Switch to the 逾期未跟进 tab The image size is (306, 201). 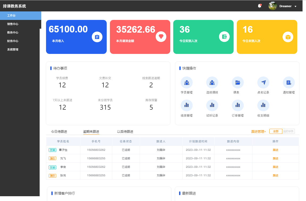click(x=91, y=132)
